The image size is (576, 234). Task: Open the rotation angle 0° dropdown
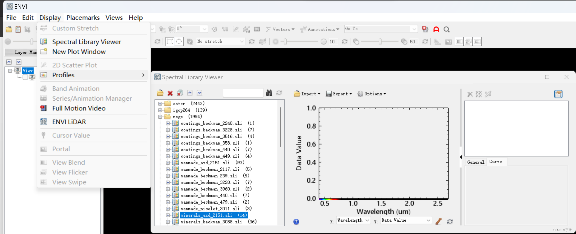tap(192, 29)
